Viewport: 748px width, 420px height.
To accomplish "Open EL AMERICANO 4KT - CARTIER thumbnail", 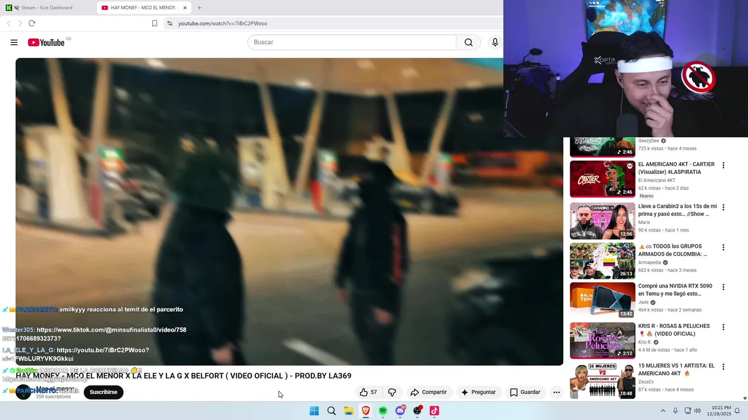I will tap(602, 179).
